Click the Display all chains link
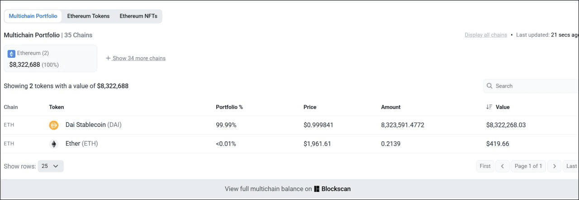This screenshot has width=579, height=200. click(485, 35)
